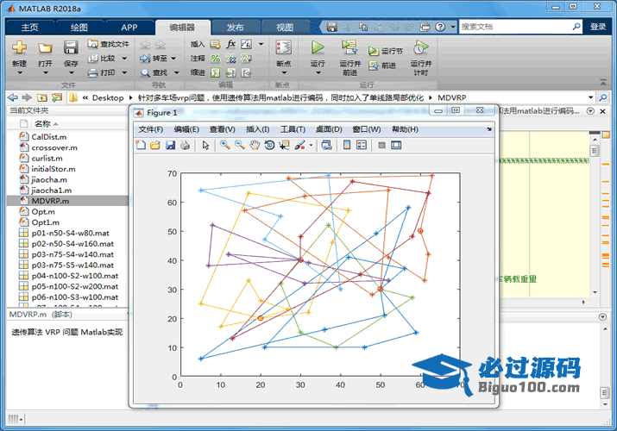This screenshot has height=431, width=617.
Task: Save the script with Save disk icon
Action: [x=71, y=47]
